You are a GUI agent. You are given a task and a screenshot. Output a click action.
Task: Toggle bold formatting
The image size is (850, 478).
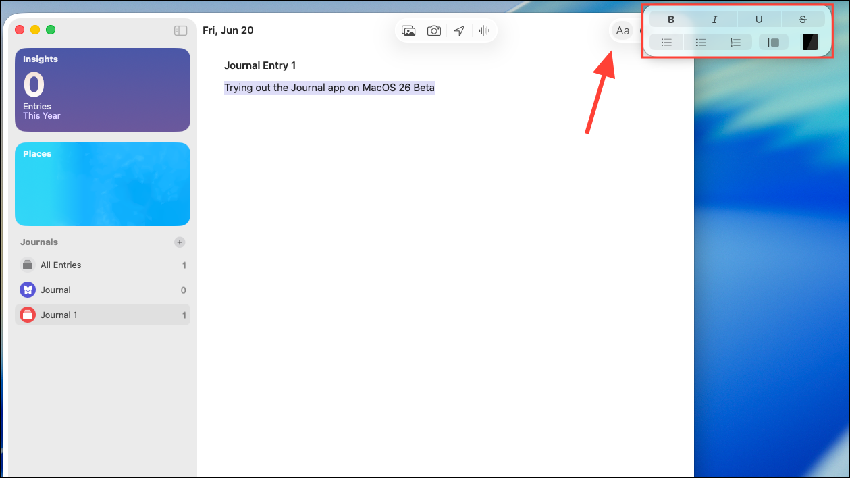click(x=671, y=20)
